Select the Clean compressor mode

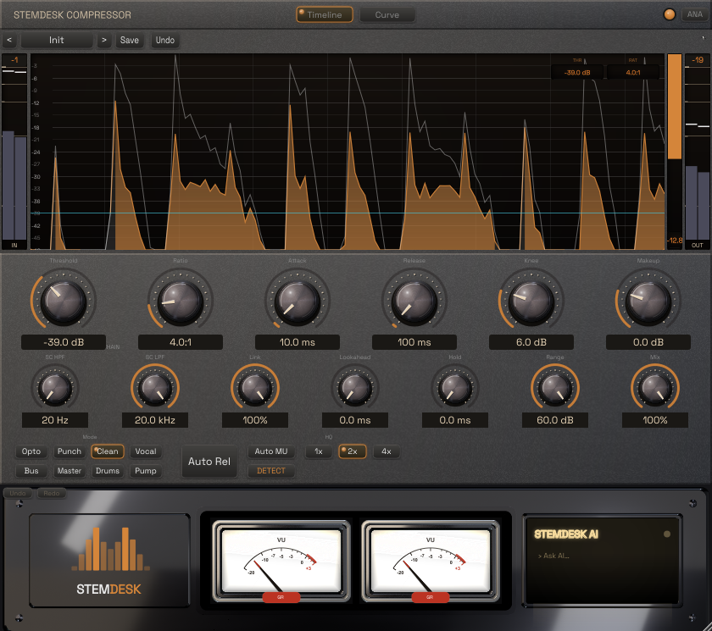pos(107,451)
